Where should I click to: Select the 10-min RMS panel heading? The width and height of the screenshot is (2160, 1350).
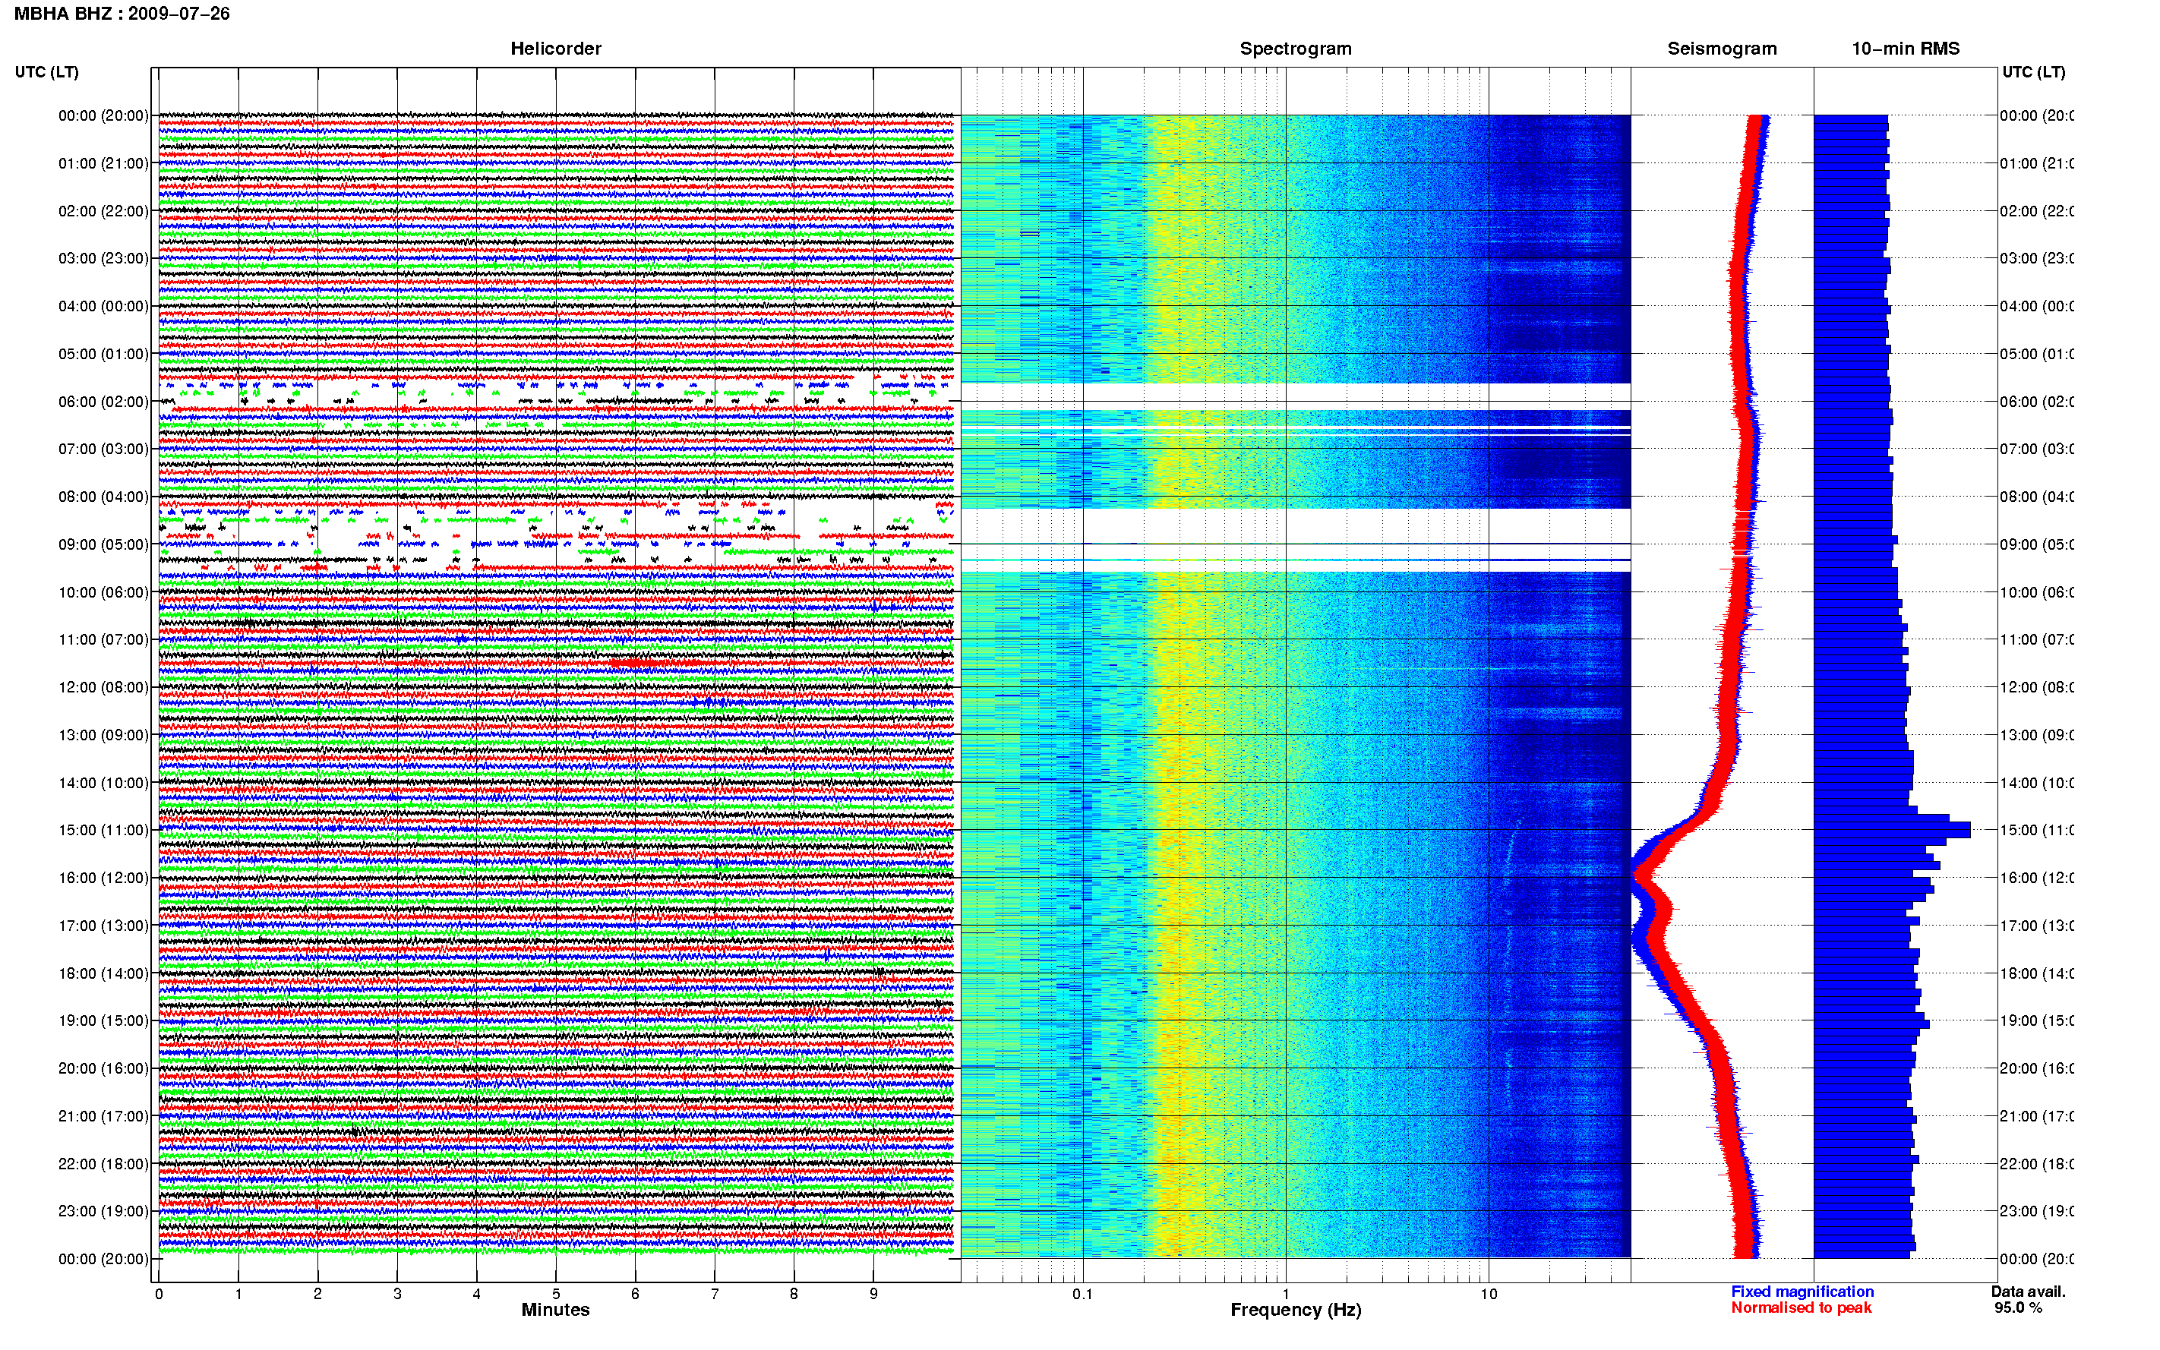pyautogui.click(x=1906, y=49)
